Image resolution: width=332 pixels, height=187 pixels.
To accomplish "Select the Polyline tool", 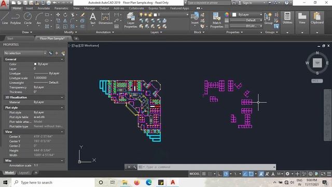I will pos(16,18).
